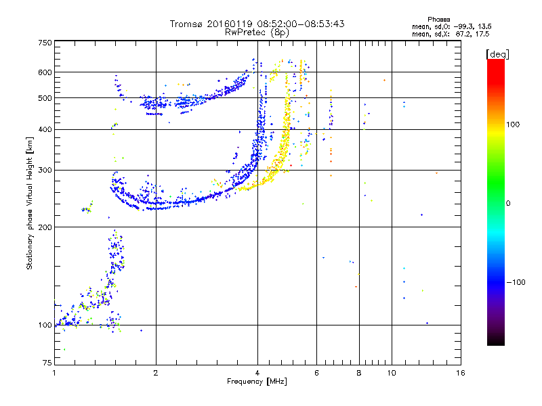Click the 'Phases' header label
Screen dimensions: 542x406
(x=438, y=20)
